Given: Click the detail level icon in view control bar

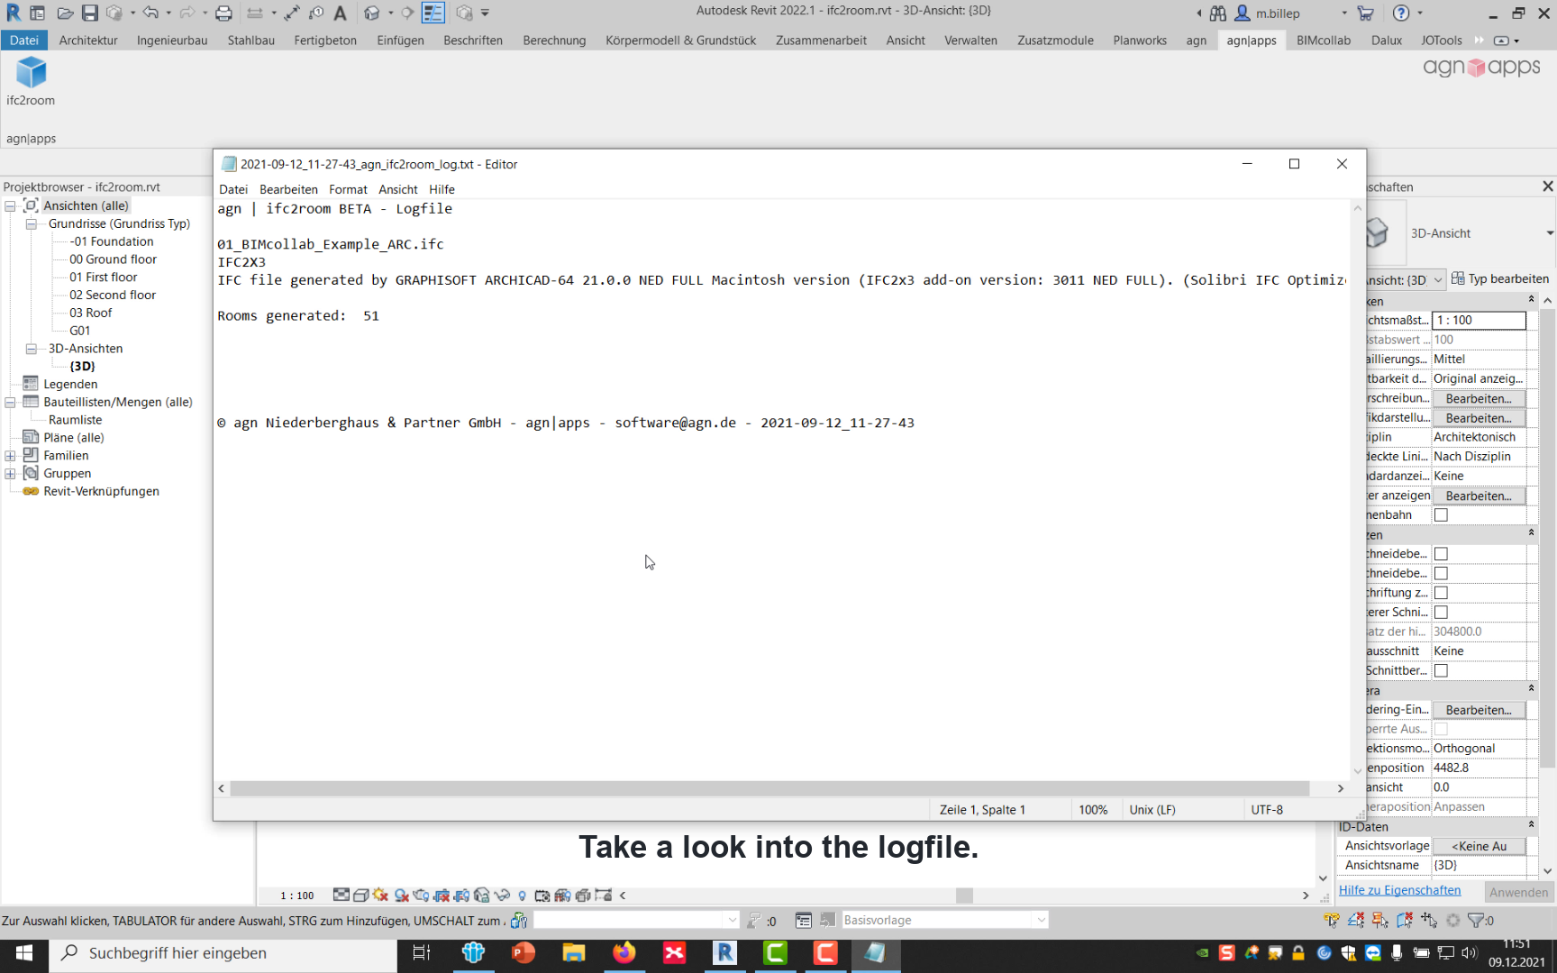Looking at the screenshot, I should (x=341, y=895).
